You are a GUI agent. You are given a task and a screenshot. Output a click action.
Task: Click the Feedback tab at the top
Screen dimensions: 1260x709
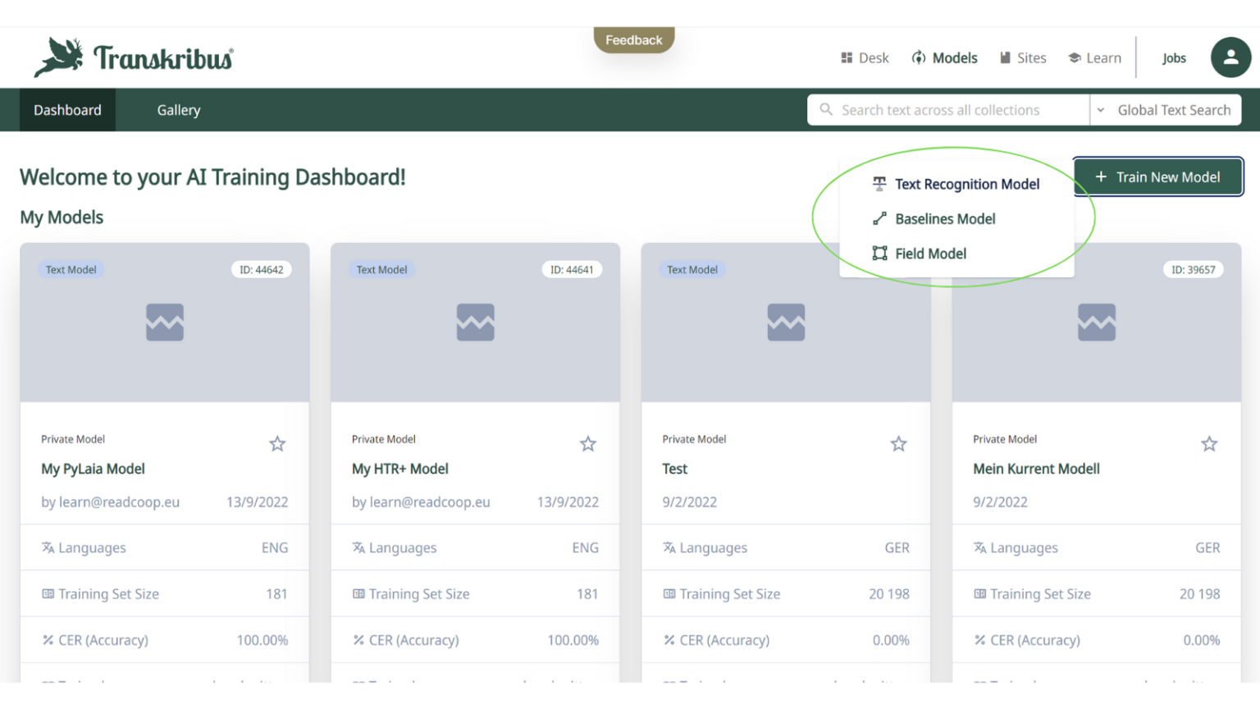(633, 39)
